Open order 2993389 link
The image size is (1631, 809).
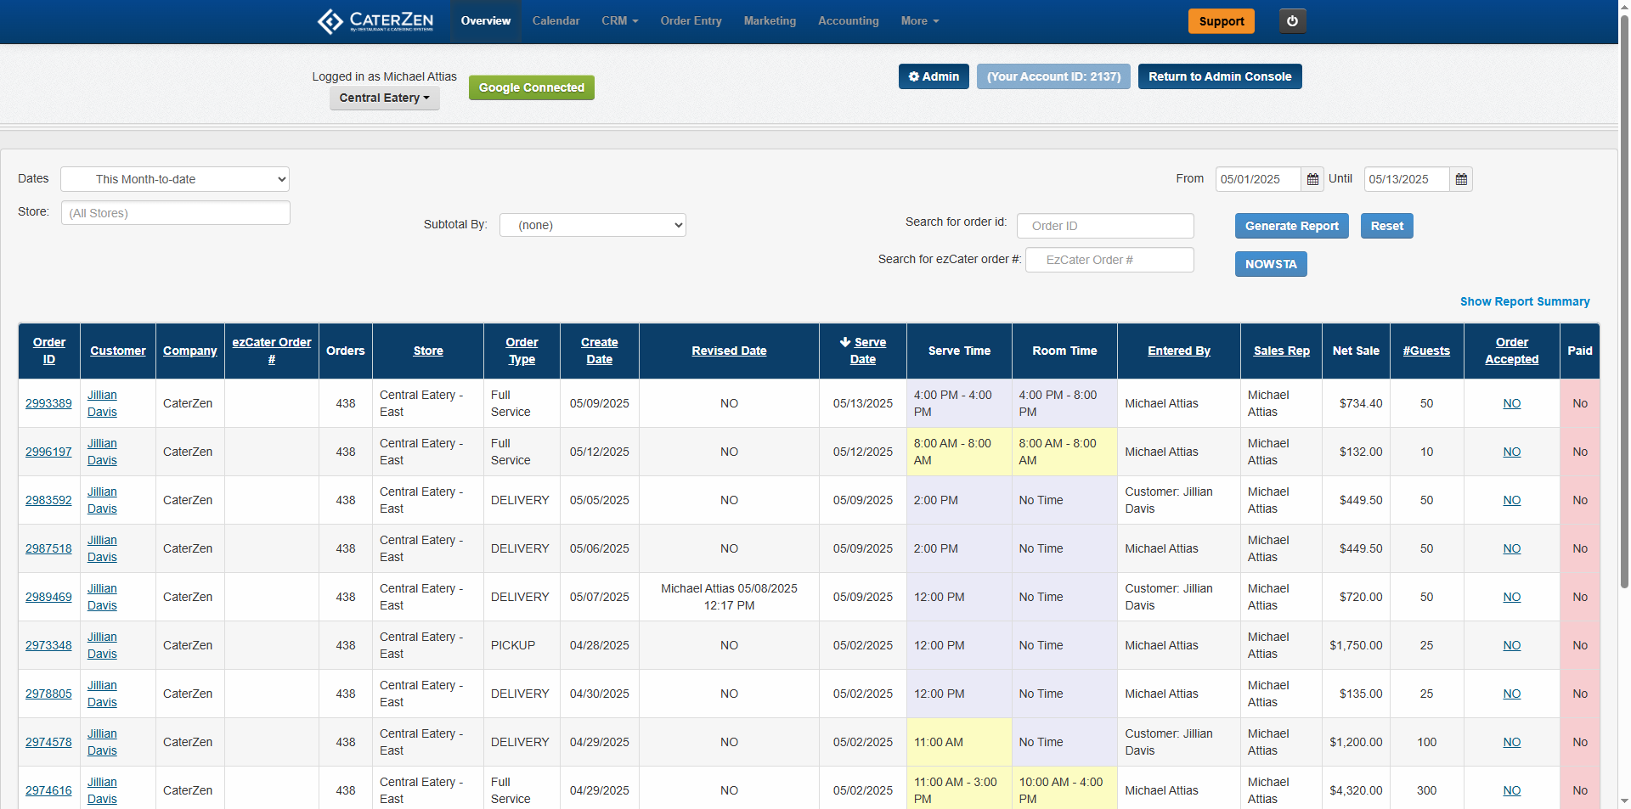(x=48, y=403)
